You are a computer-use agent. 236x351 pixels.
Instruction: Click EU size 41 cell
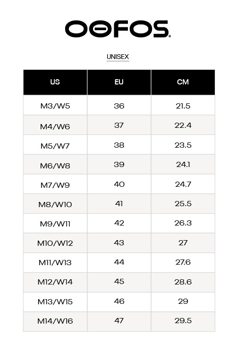[x=119, y=204]
